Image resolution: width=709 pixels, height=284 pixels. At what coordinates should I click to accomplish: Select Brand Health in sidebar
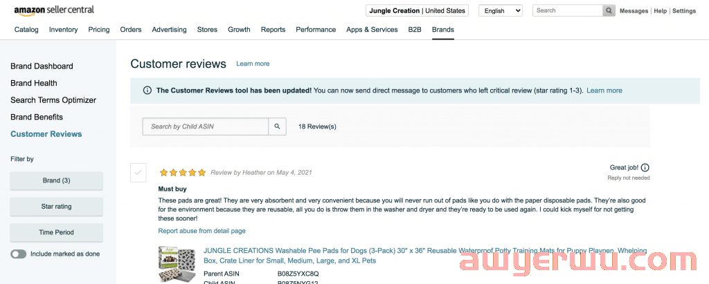pyautogui.click(x=34, y=83)
